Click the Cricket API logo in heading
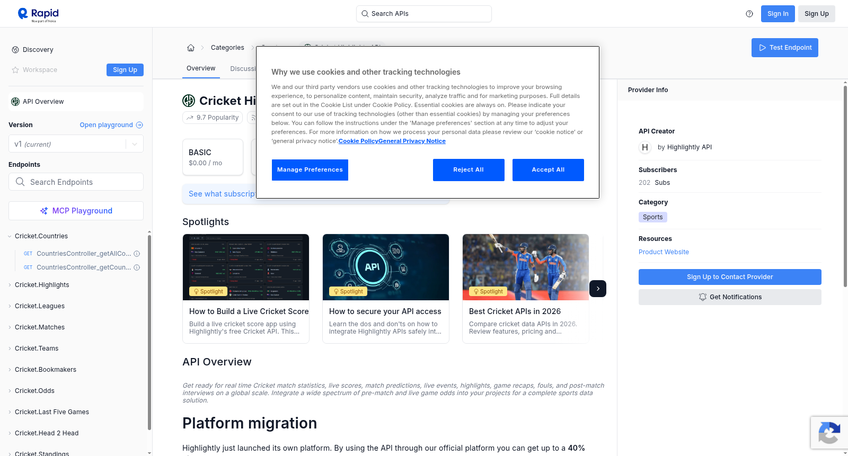 click(x=189, y=101)
